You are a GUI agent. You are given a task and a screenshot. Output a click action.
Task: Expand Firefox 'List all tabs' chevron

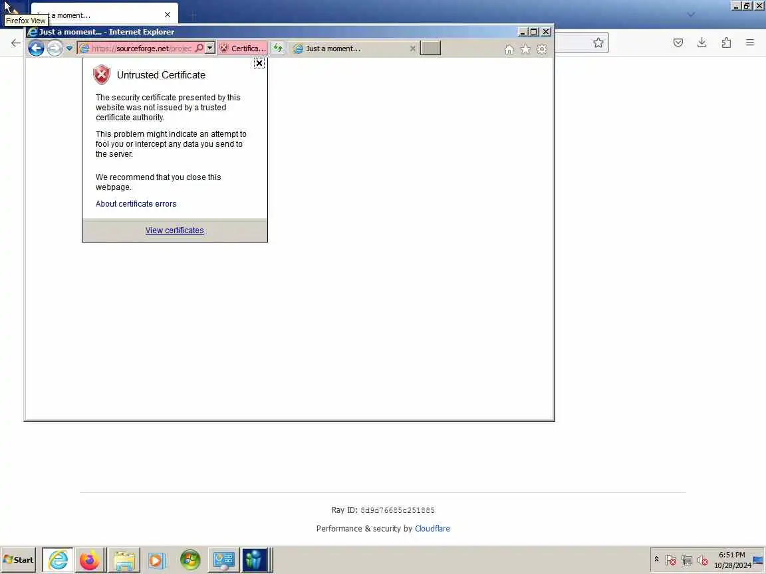[691, 15]
